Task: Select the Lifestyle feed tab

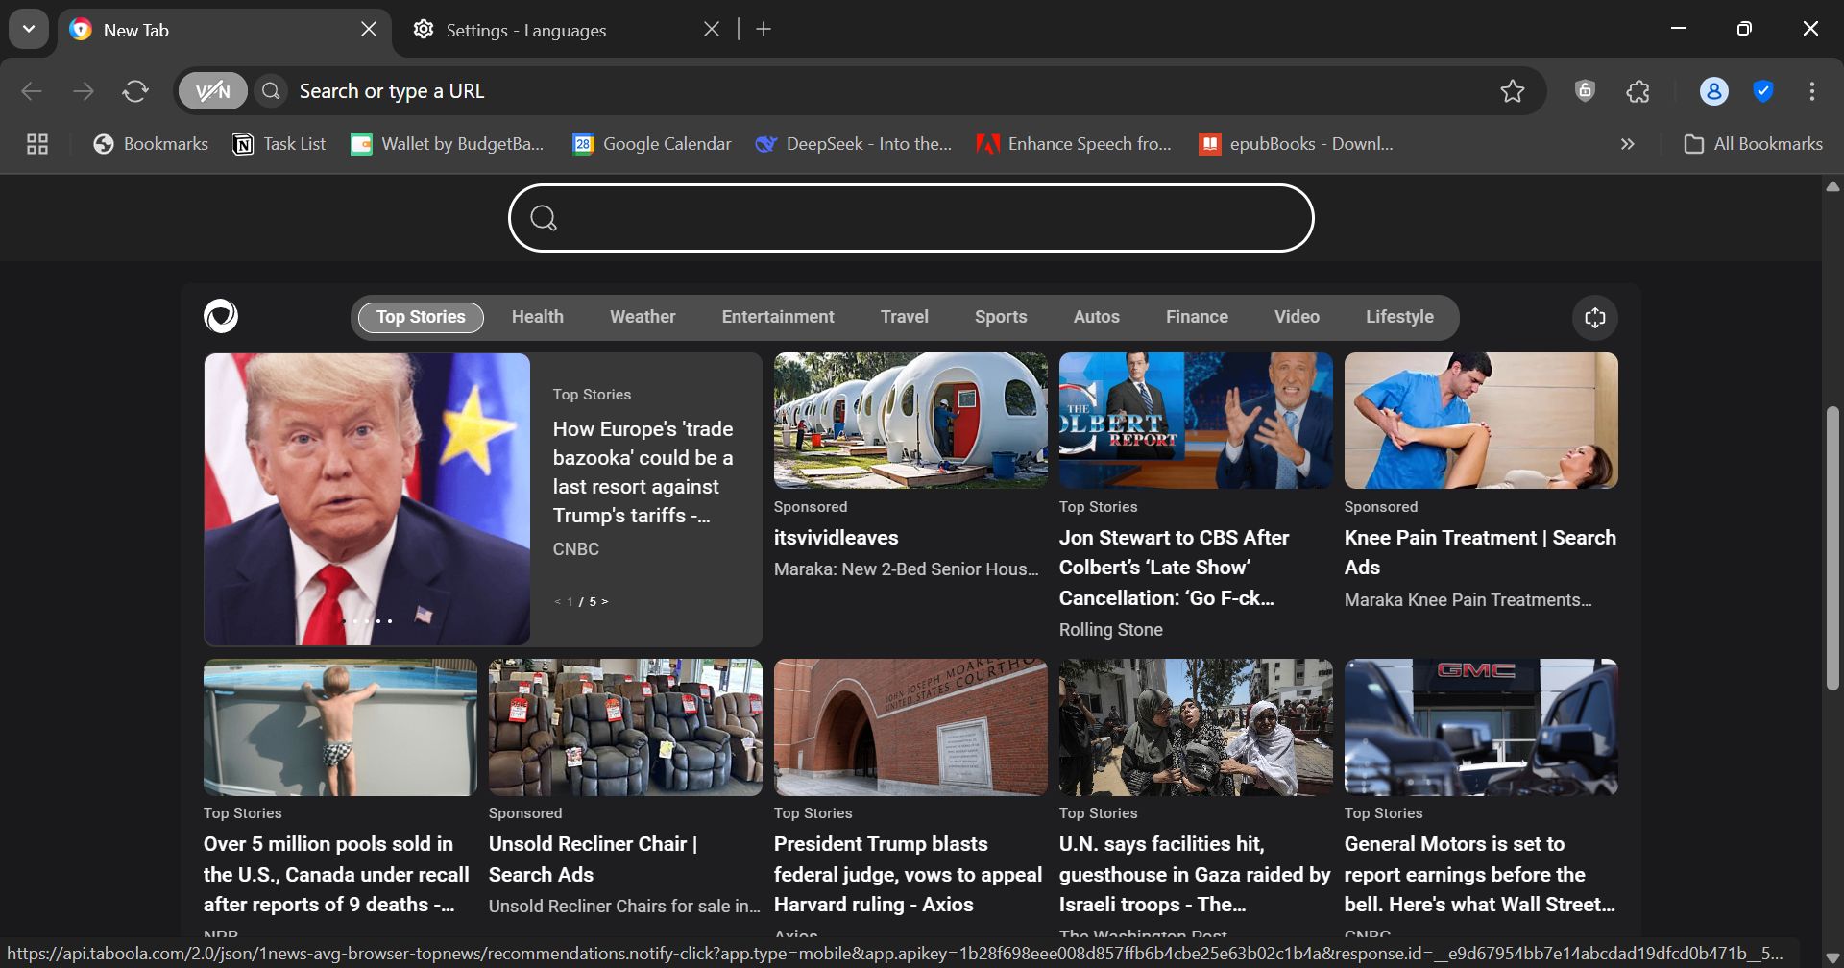Action: click(1399, 317)
